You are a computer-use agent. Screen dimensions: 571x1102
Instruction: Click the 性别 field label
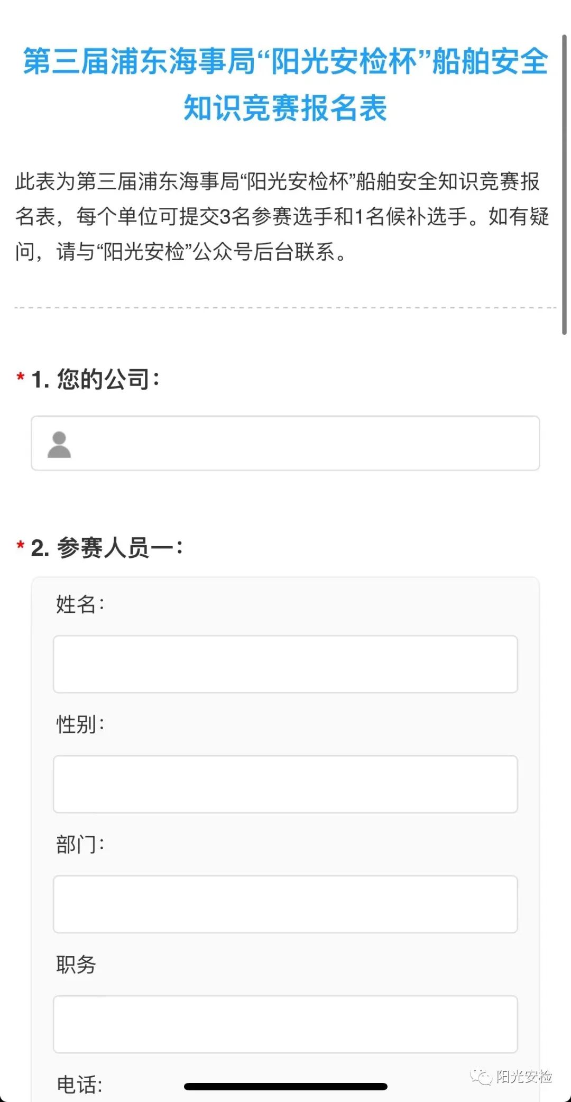click(x=80, y=724)
